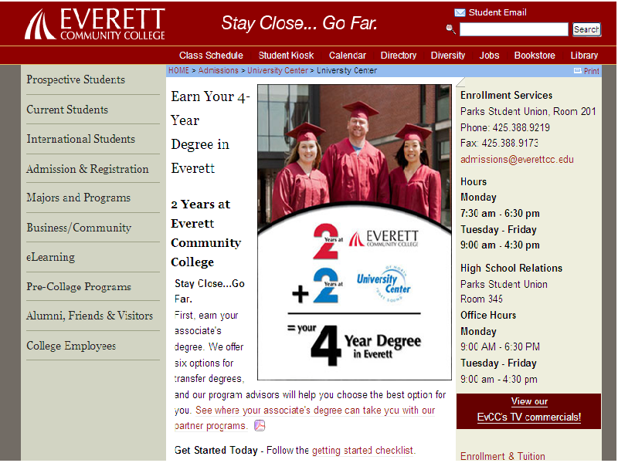This screenshot has height=463, width=618.
Task: Open Jobs in top navigation
Action: (489, 56)
